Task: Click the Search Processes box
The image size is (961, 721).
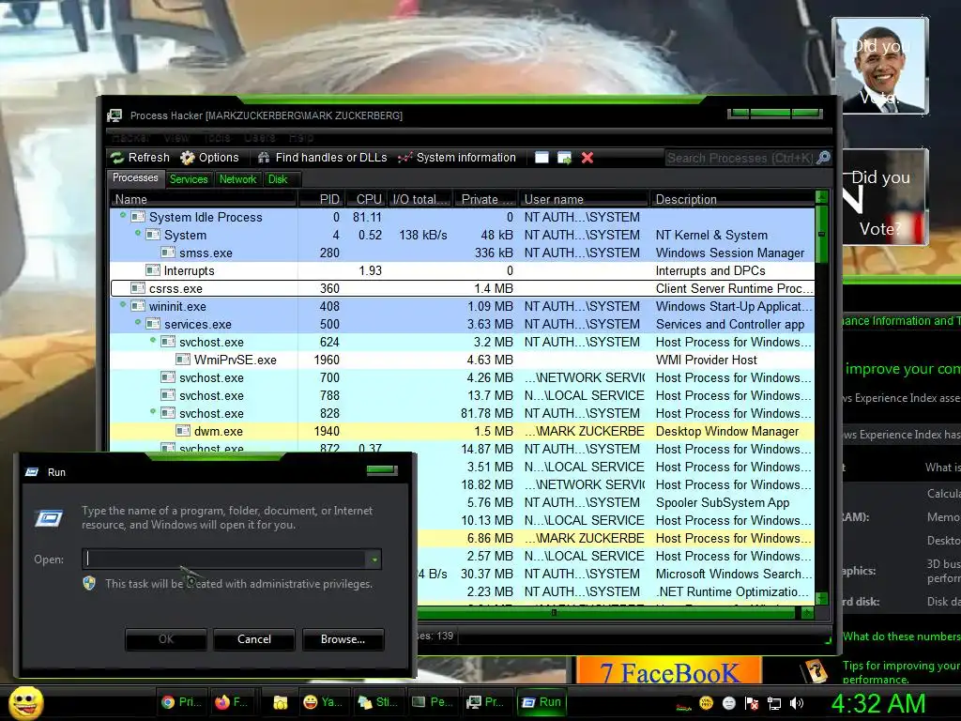Action: pos(740,158)
